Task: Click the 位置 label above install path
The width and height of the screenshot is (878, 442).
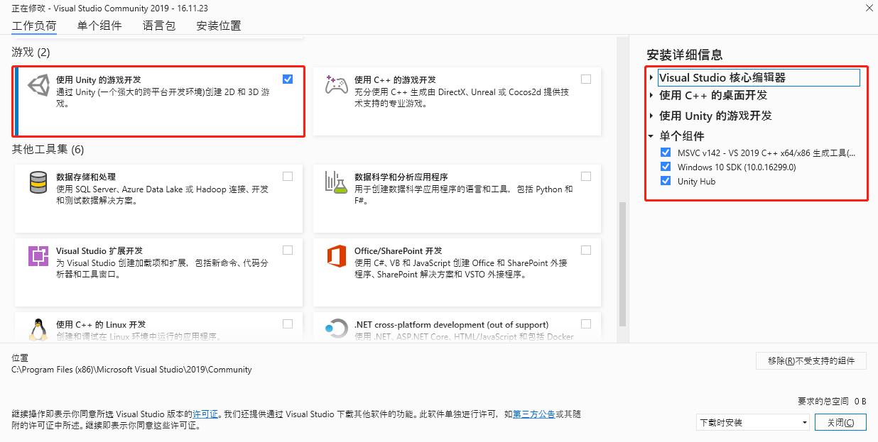Action: pyautogui.click(x=20, y=358)
